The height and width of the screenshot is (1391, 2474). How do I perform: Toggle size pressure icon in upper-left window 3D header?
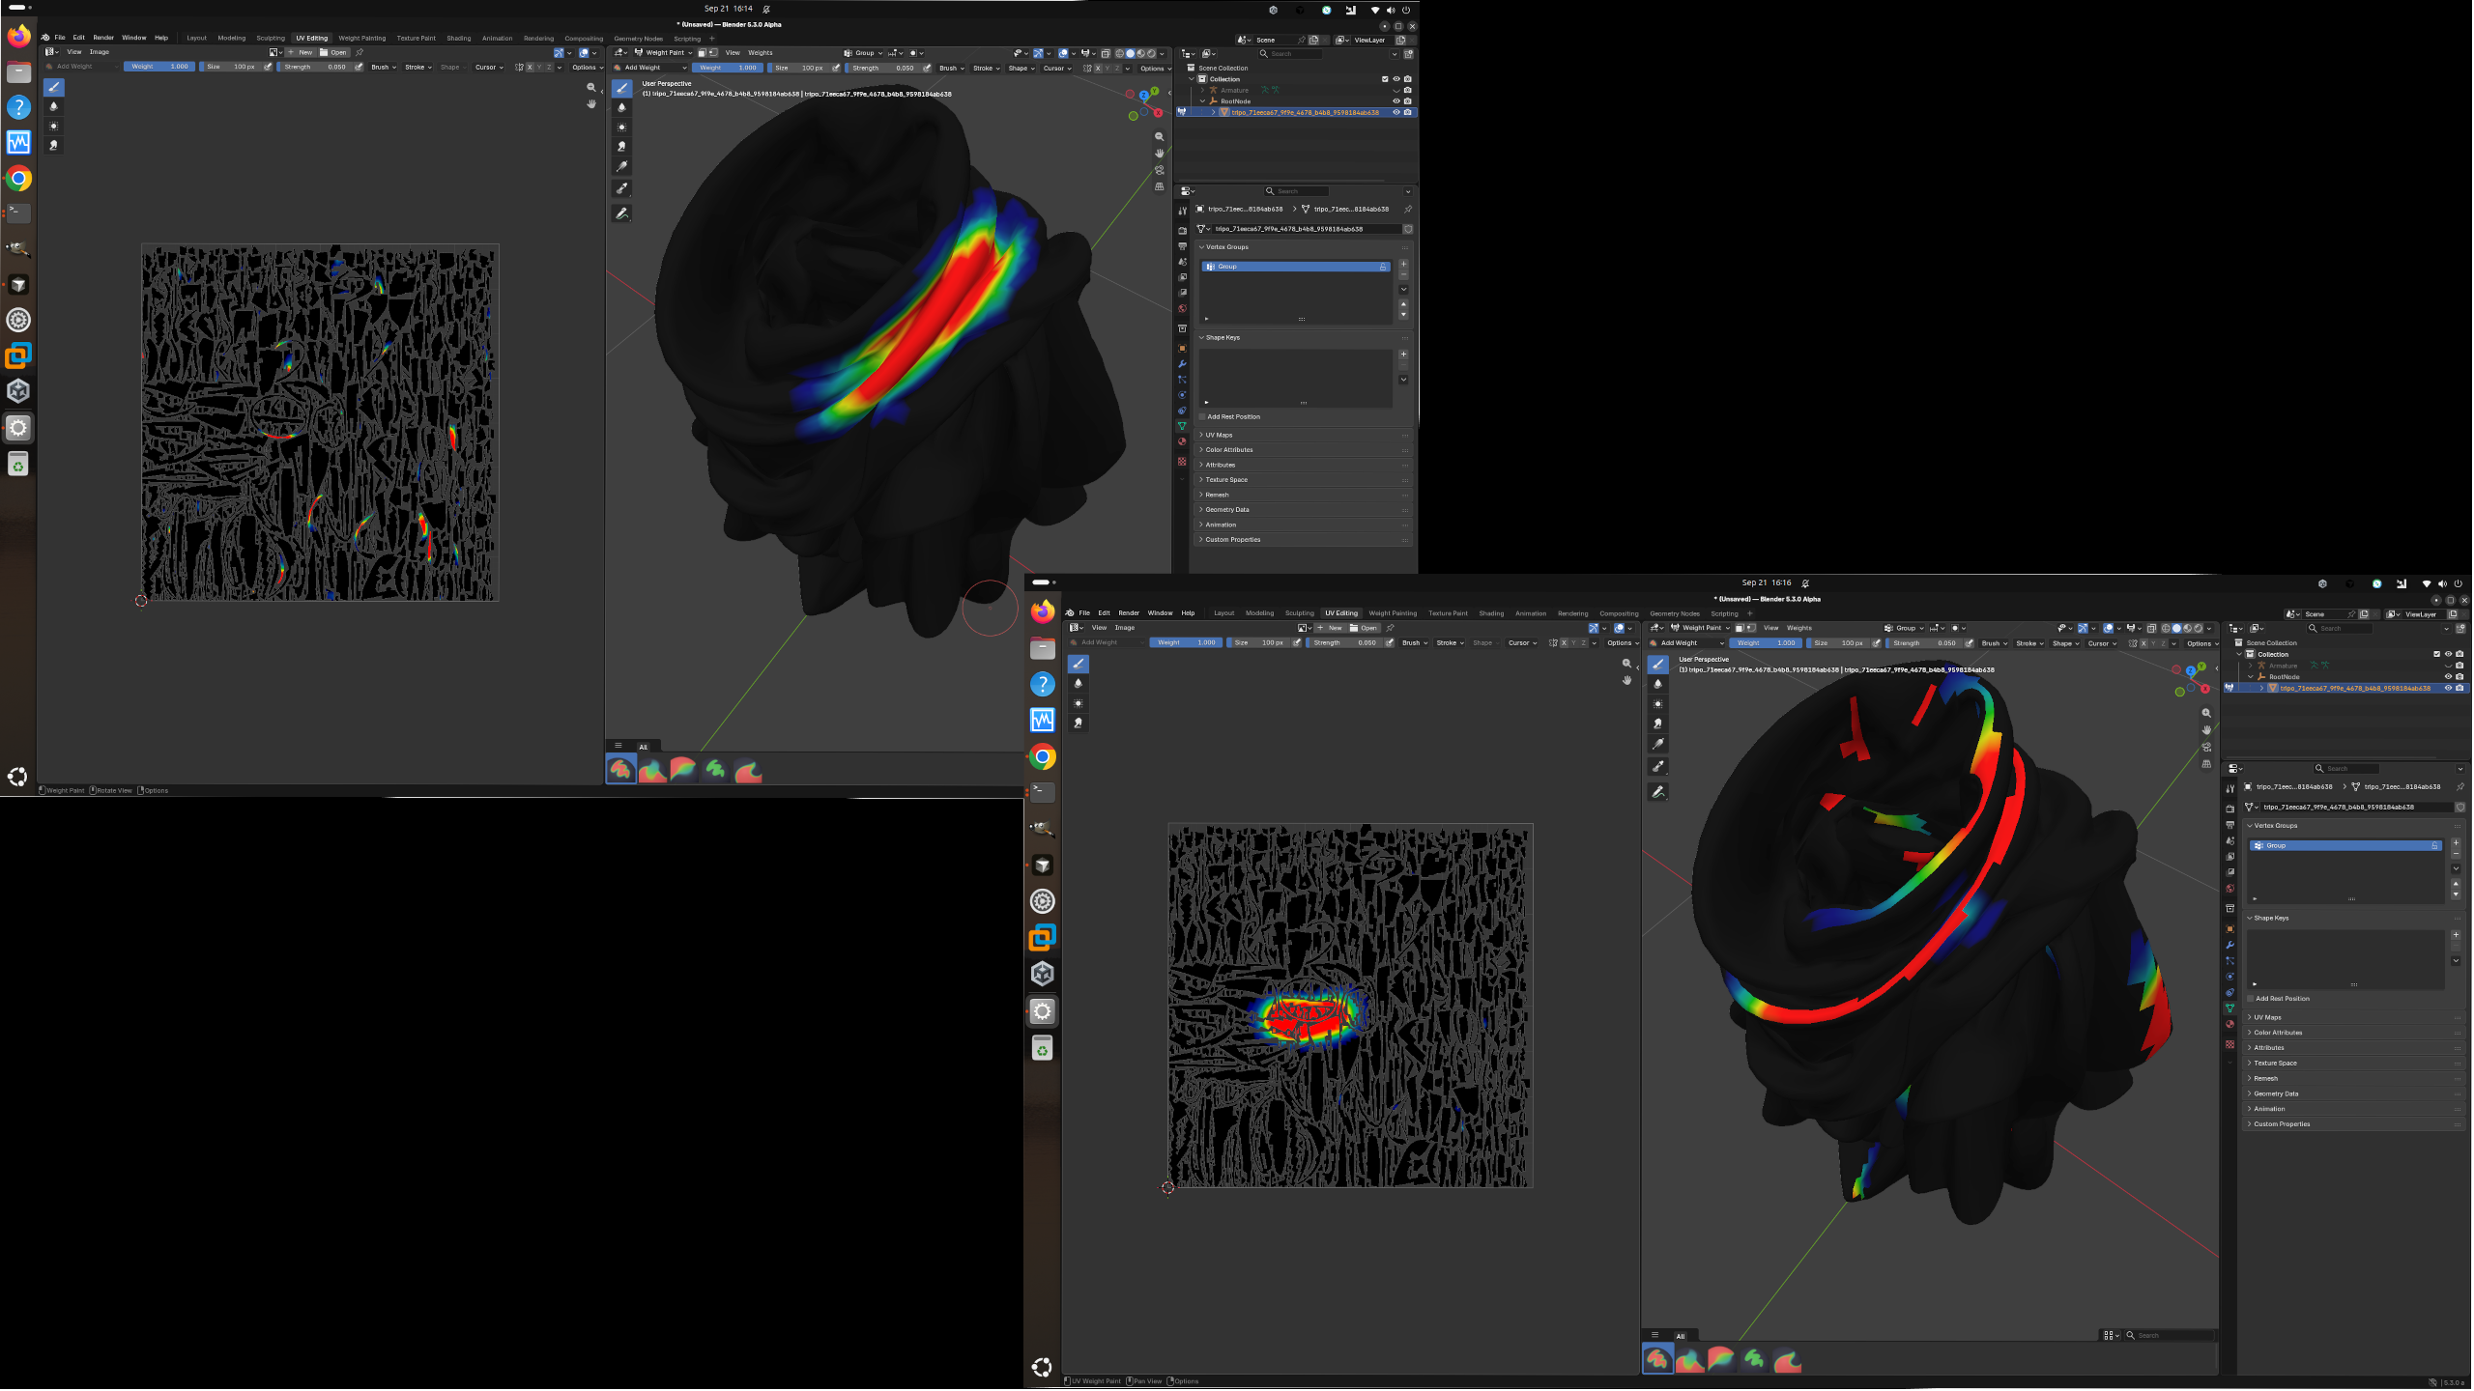[x=836, y=68]
